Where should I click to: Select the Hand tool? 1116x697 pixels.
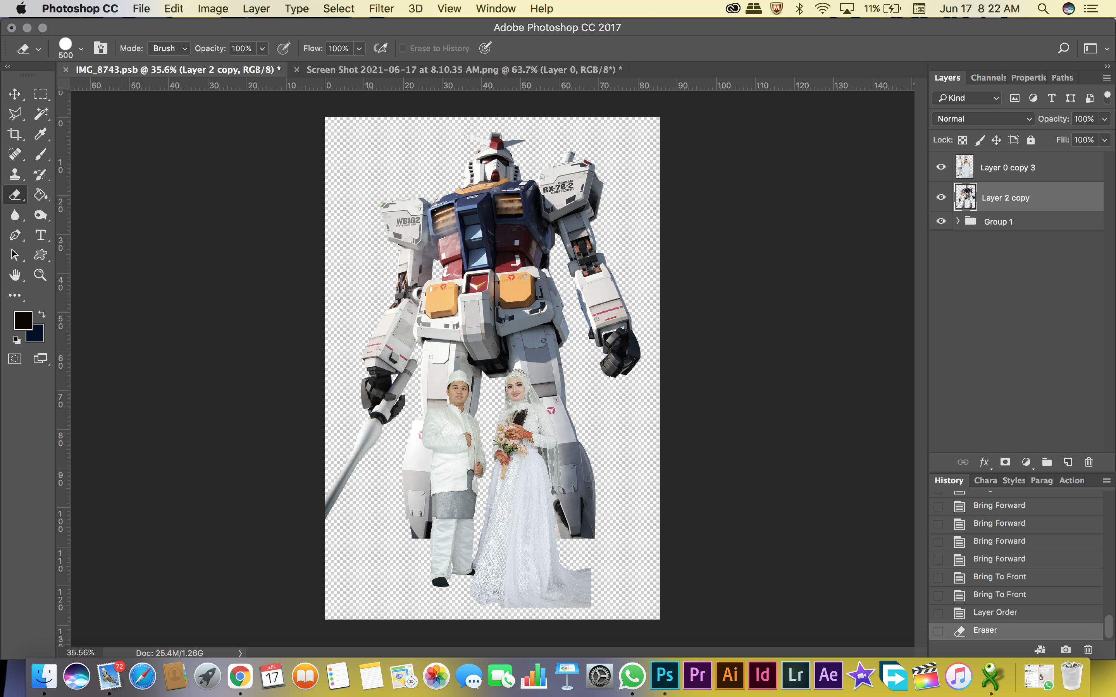point(15,275)
